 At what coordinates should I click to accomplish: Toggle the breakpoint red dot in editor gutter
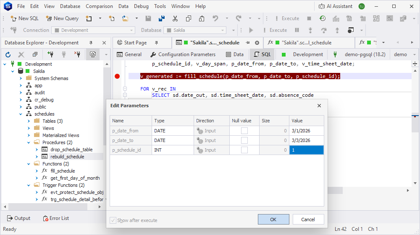click(x=117, y=76)
